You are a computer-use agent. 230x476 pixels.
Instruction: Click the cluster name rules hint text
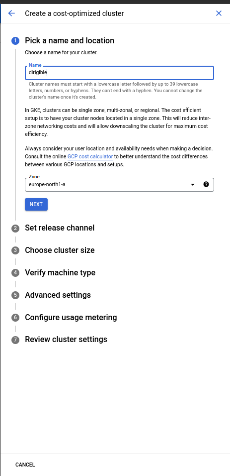(115, 91)
